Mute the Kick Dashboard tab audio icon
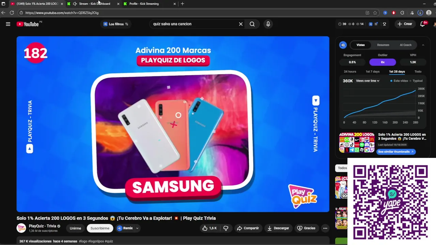 click(x=75, y=4)
